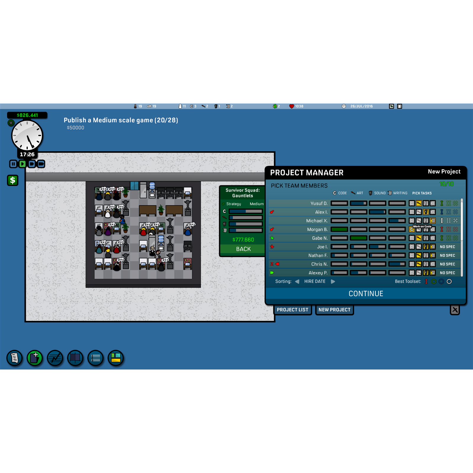Pause the game simulation

coord(13,164)
